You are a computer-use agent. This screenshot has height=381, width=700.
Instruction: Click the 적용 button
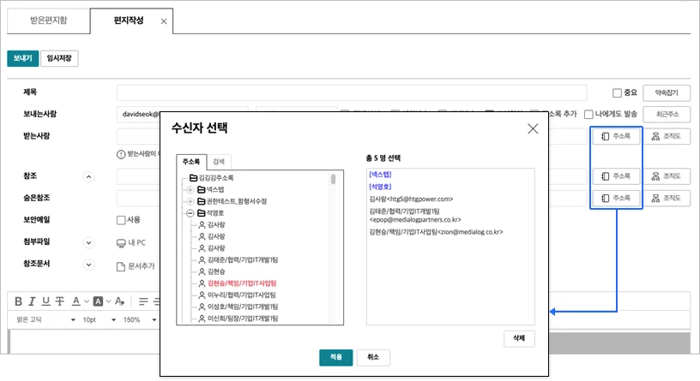click(335, 357)
